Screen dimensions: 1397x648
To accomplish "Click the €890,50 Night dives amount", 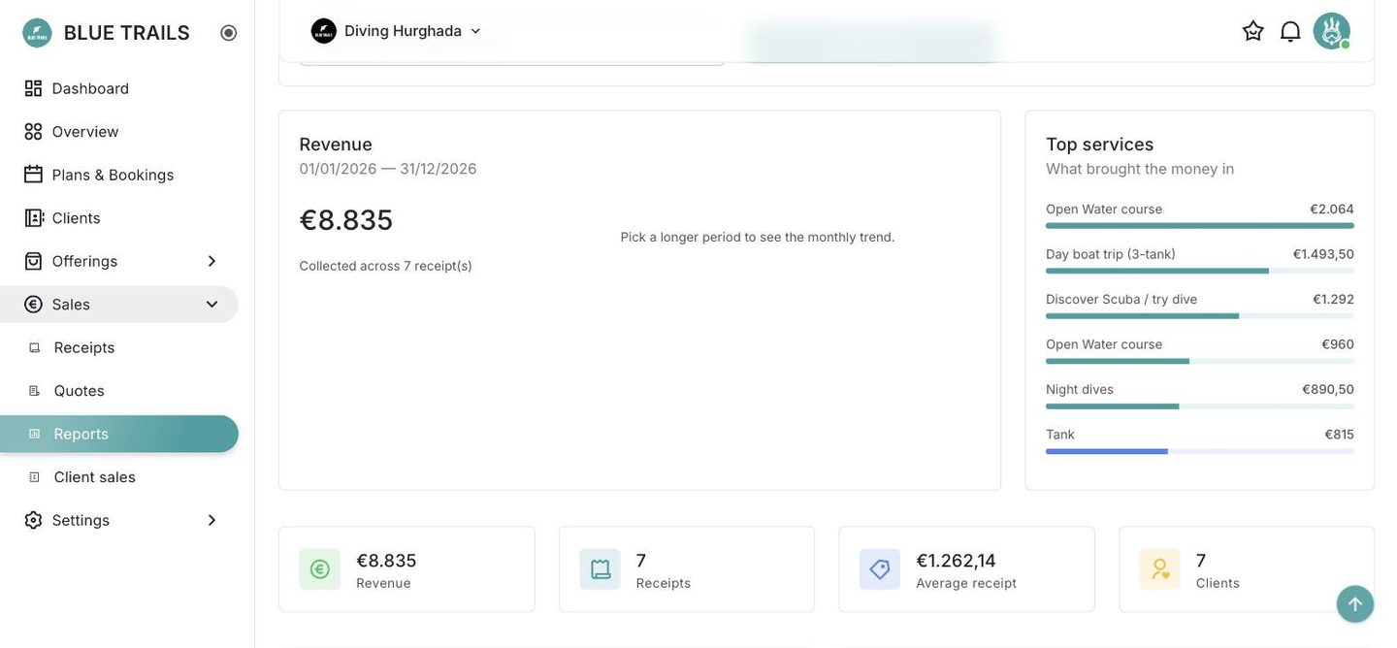I will 1328,389.
